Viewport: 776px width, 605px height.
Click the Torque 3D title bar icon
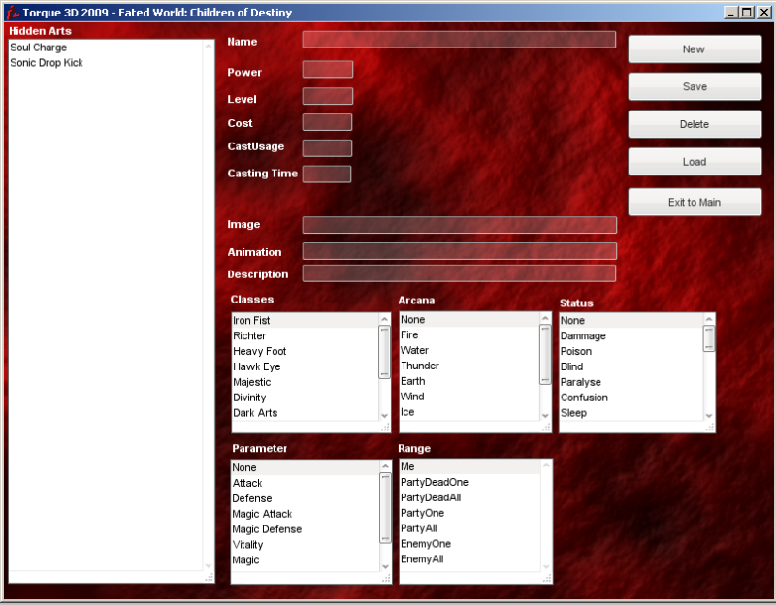(9, 13)
